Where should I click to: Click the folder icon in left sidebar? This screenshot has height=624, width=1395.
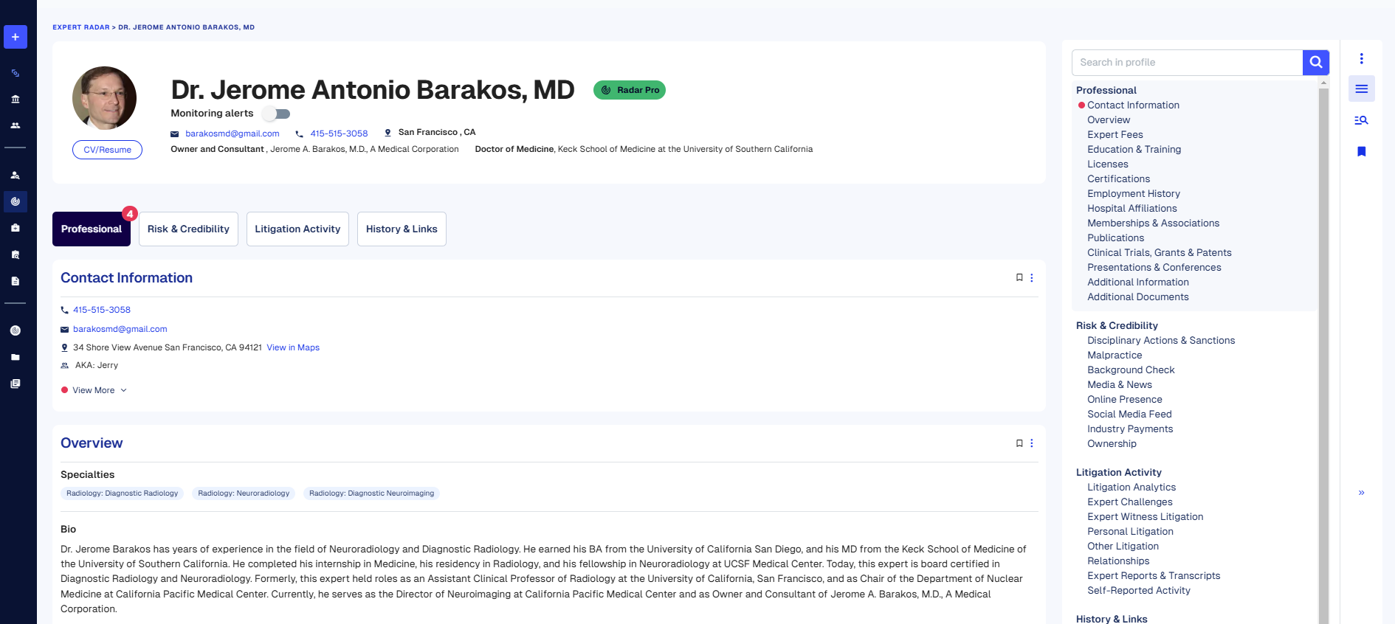coord(15,357)
